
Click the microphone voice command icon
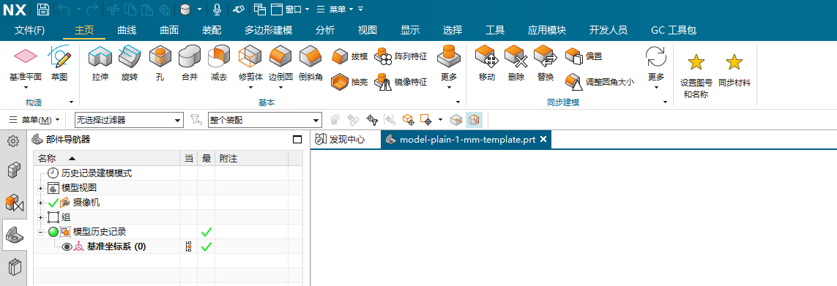point(217,9)
